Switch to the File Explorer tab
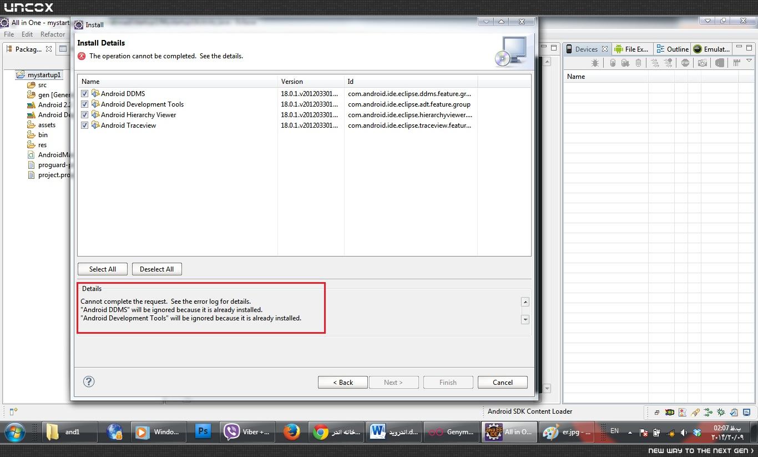This screenshot has height=457, width=758. click(x=631, y=49)
